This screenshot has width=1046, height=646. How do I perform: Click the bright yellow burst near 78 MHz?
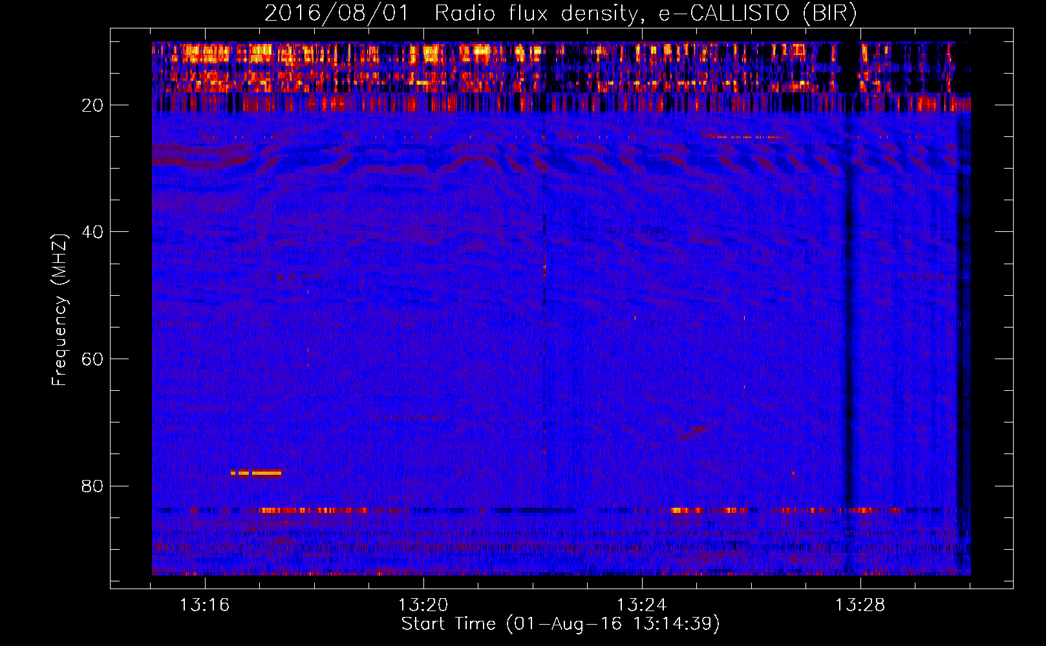(x=256, y=473)
